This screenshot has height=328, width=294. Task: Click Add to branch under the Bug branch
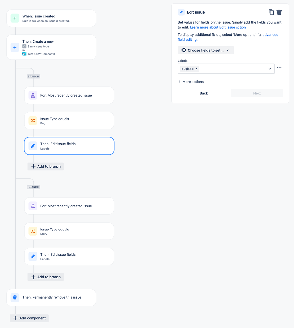point(45,166)
